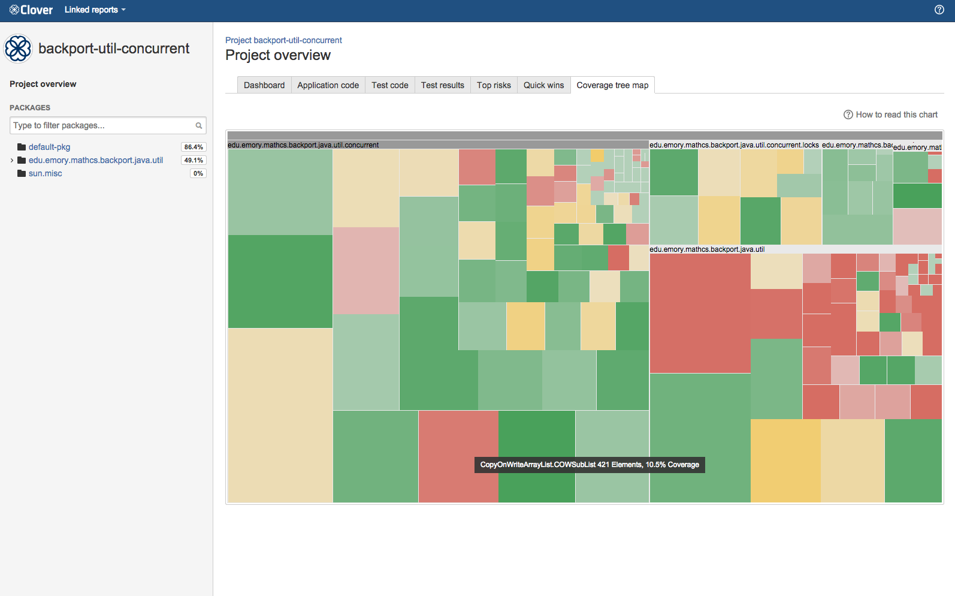Open the sun.misc package link
The height and width of the screenshot is (596, 955).
pos(46,174)
